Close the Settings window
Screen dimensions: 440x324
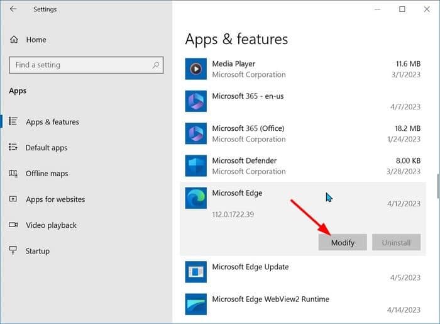[x=427, y=9]
